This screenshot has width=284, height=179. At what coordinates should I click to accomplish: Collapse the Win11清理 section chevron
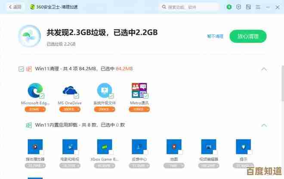(264, 69)
